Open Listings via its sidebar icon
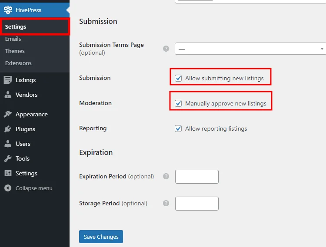This screenshot has height=247, width=326. (8, 80)
